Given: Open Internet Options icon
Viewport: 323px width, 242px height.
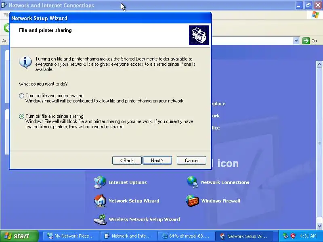Looking at the screenshot, I should click(100, 182).
